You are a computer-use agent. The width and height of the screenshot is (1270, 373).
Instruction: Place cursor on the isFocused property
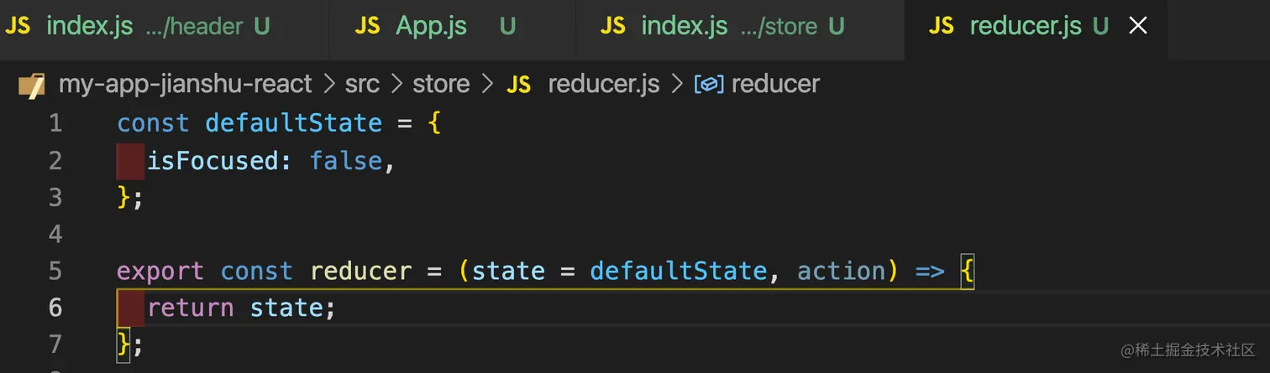tap(212, 161)
